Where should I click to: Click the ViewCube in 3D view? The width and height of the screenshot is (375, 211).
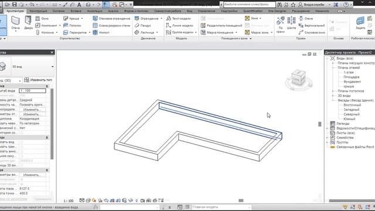tap(299, 78)
